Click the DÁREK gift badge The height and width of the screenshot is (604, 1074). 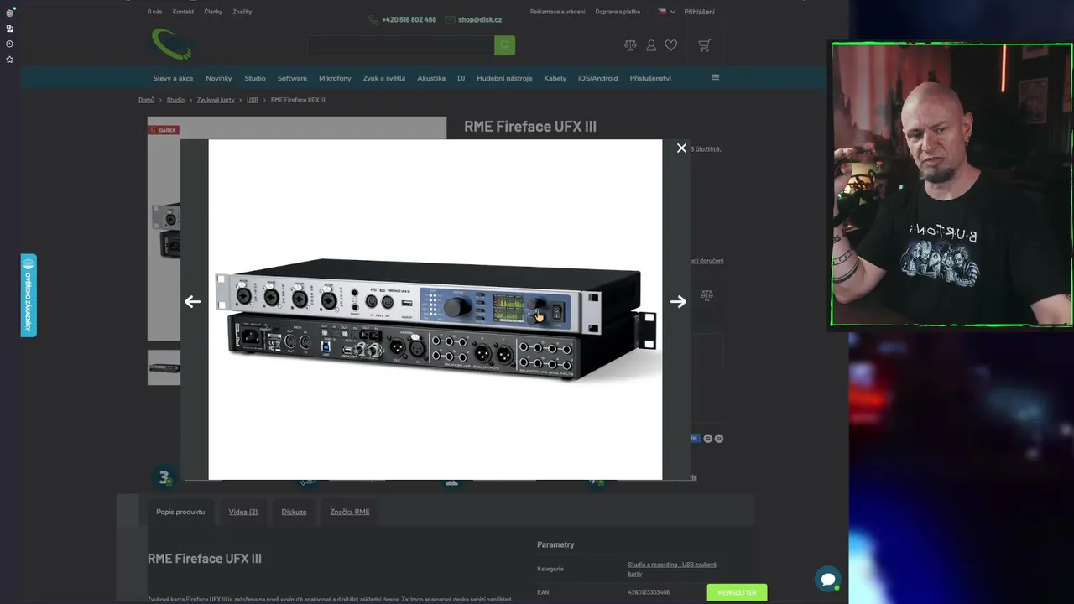click(x=164, y=130)
